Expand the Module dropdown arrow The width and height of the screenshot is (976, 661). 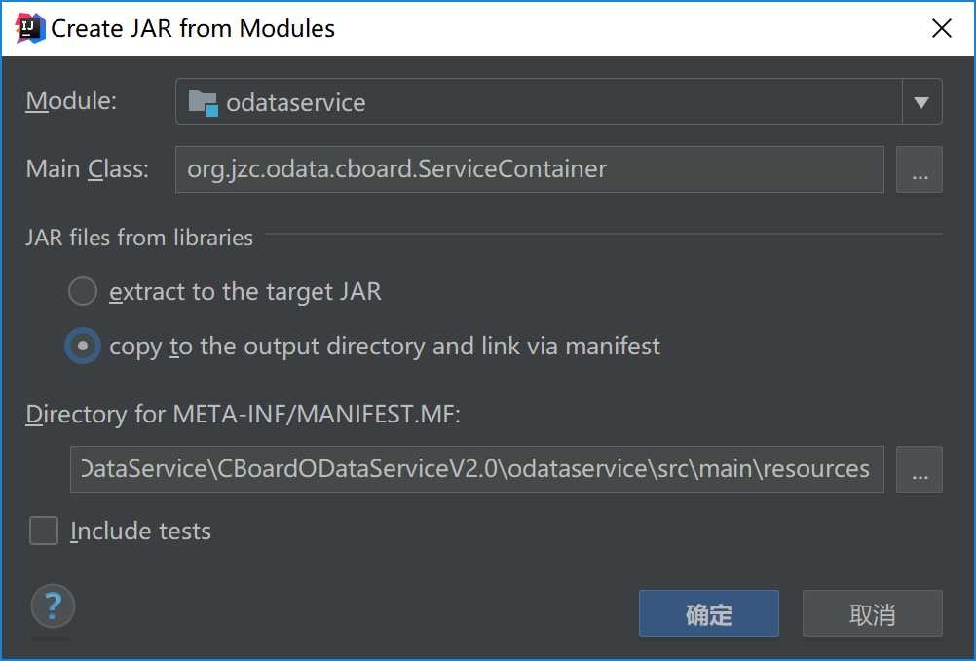point(921,102)
